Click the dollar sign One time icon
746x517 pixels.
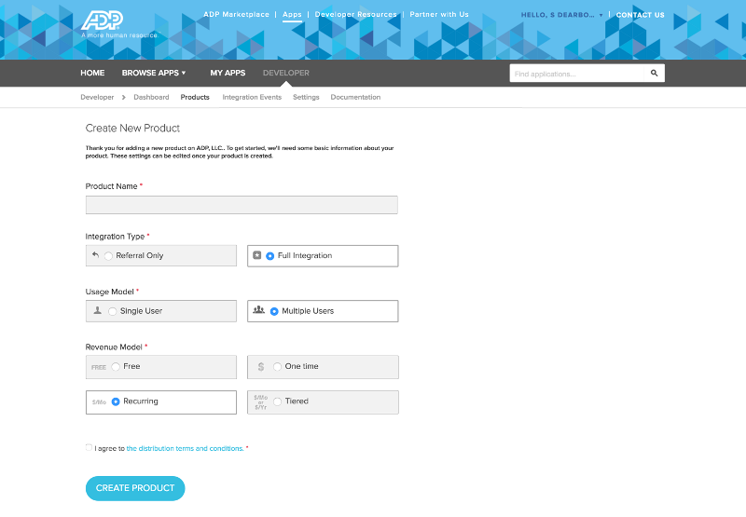coord(261,367)
